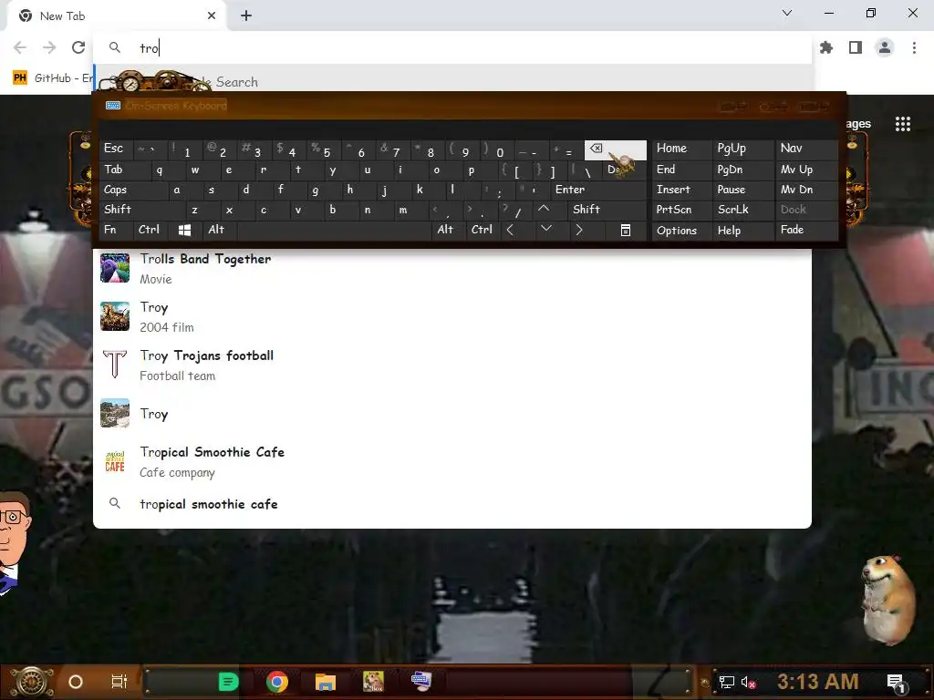This screenshot has height=700, width=934.
Task: Toggle Chrome side panel icon
Action: click(x=856, y=47)
